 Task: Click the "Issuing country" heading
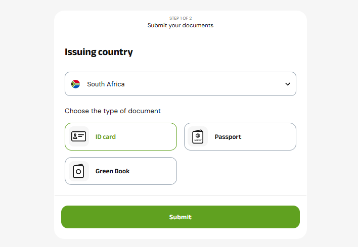click(x=99, y=52)
